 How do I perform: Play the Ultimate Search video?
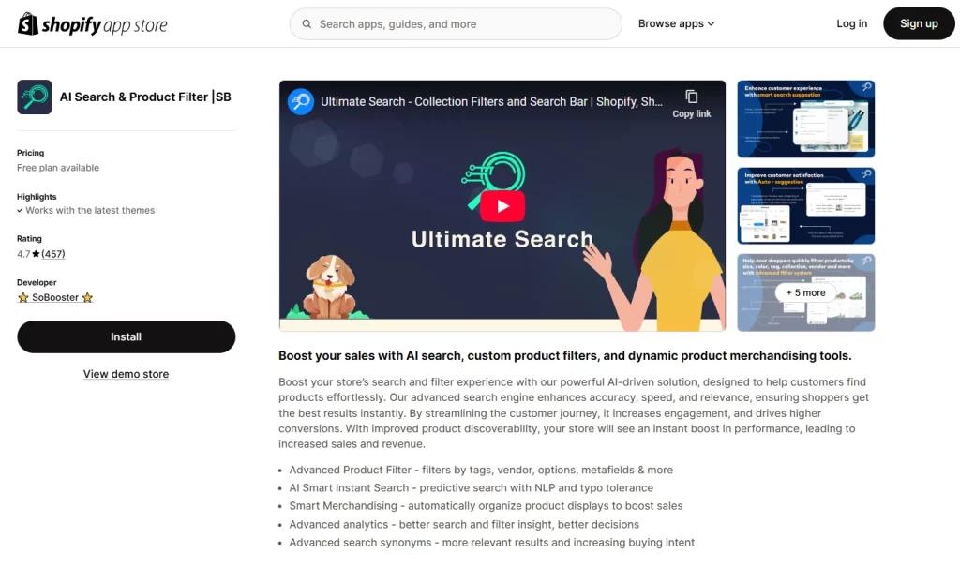(x=502, y=206)
